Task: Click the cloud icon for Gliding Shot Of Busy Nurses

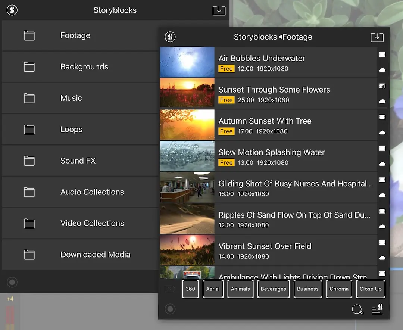Action: (382, 195)
